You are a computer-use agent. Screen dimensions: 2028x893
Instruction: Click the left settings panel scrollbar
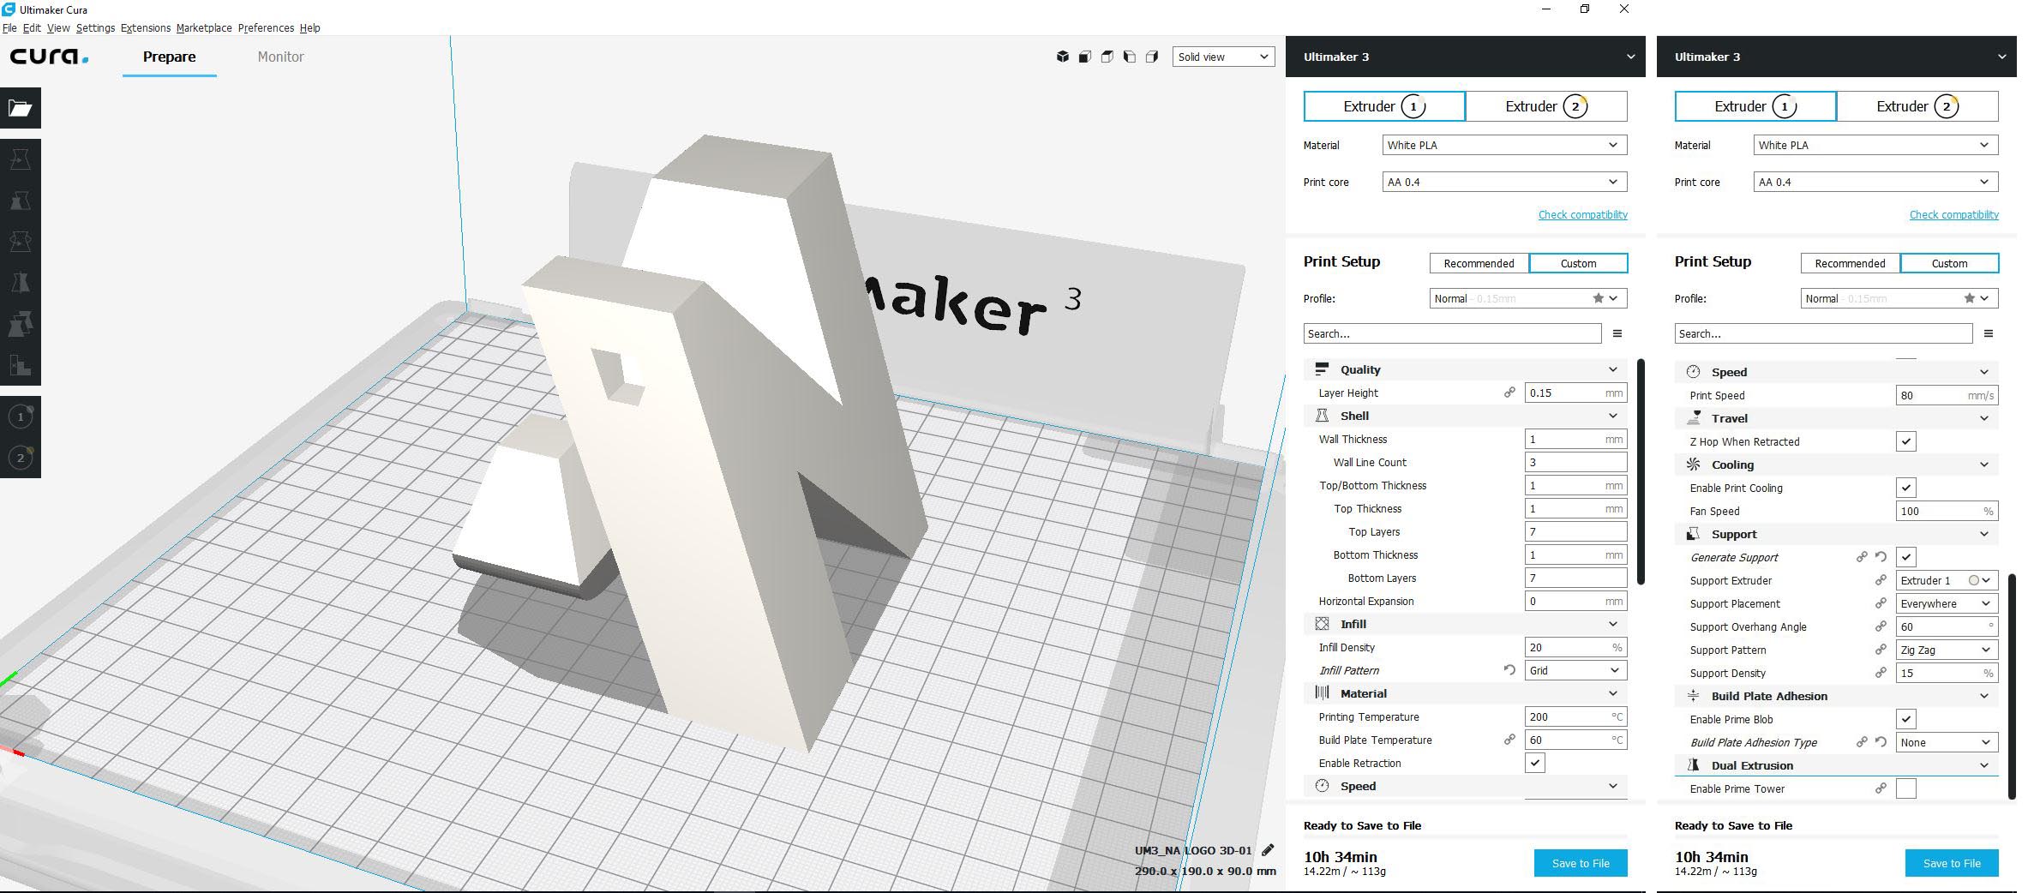click(1641, 471)
